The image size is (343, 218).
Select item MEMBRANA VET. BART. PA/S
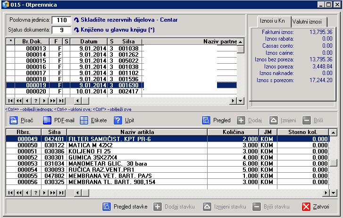[167, 176]
